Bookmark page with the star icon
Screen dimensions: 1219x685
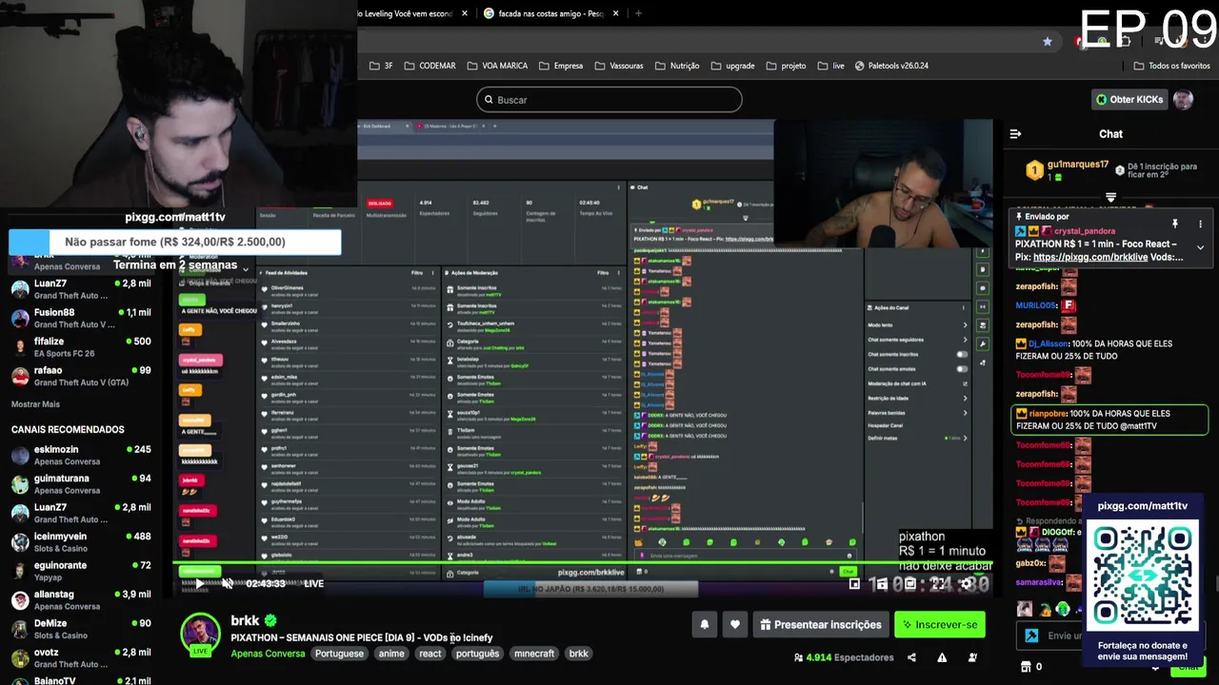(x=1048, y=41)
